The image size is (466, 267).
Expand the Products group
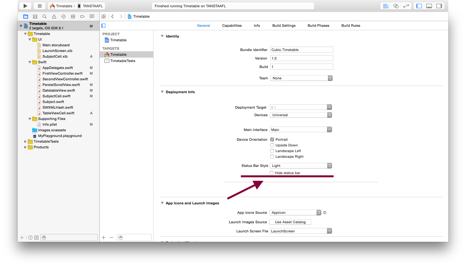(x=26, y=147)
